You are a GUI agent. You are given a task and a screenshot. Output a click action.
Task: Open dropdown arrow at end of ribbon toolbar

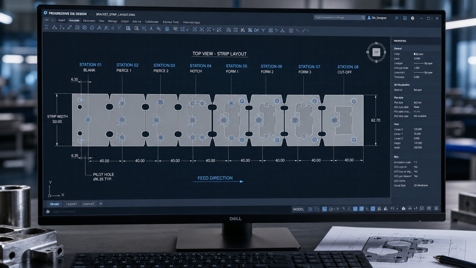click(x=308, y=30)
